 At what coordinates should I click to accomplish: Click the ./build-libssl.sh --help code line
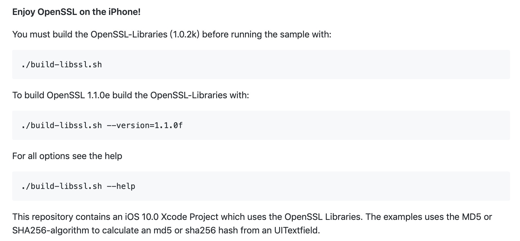pos(78,186)
